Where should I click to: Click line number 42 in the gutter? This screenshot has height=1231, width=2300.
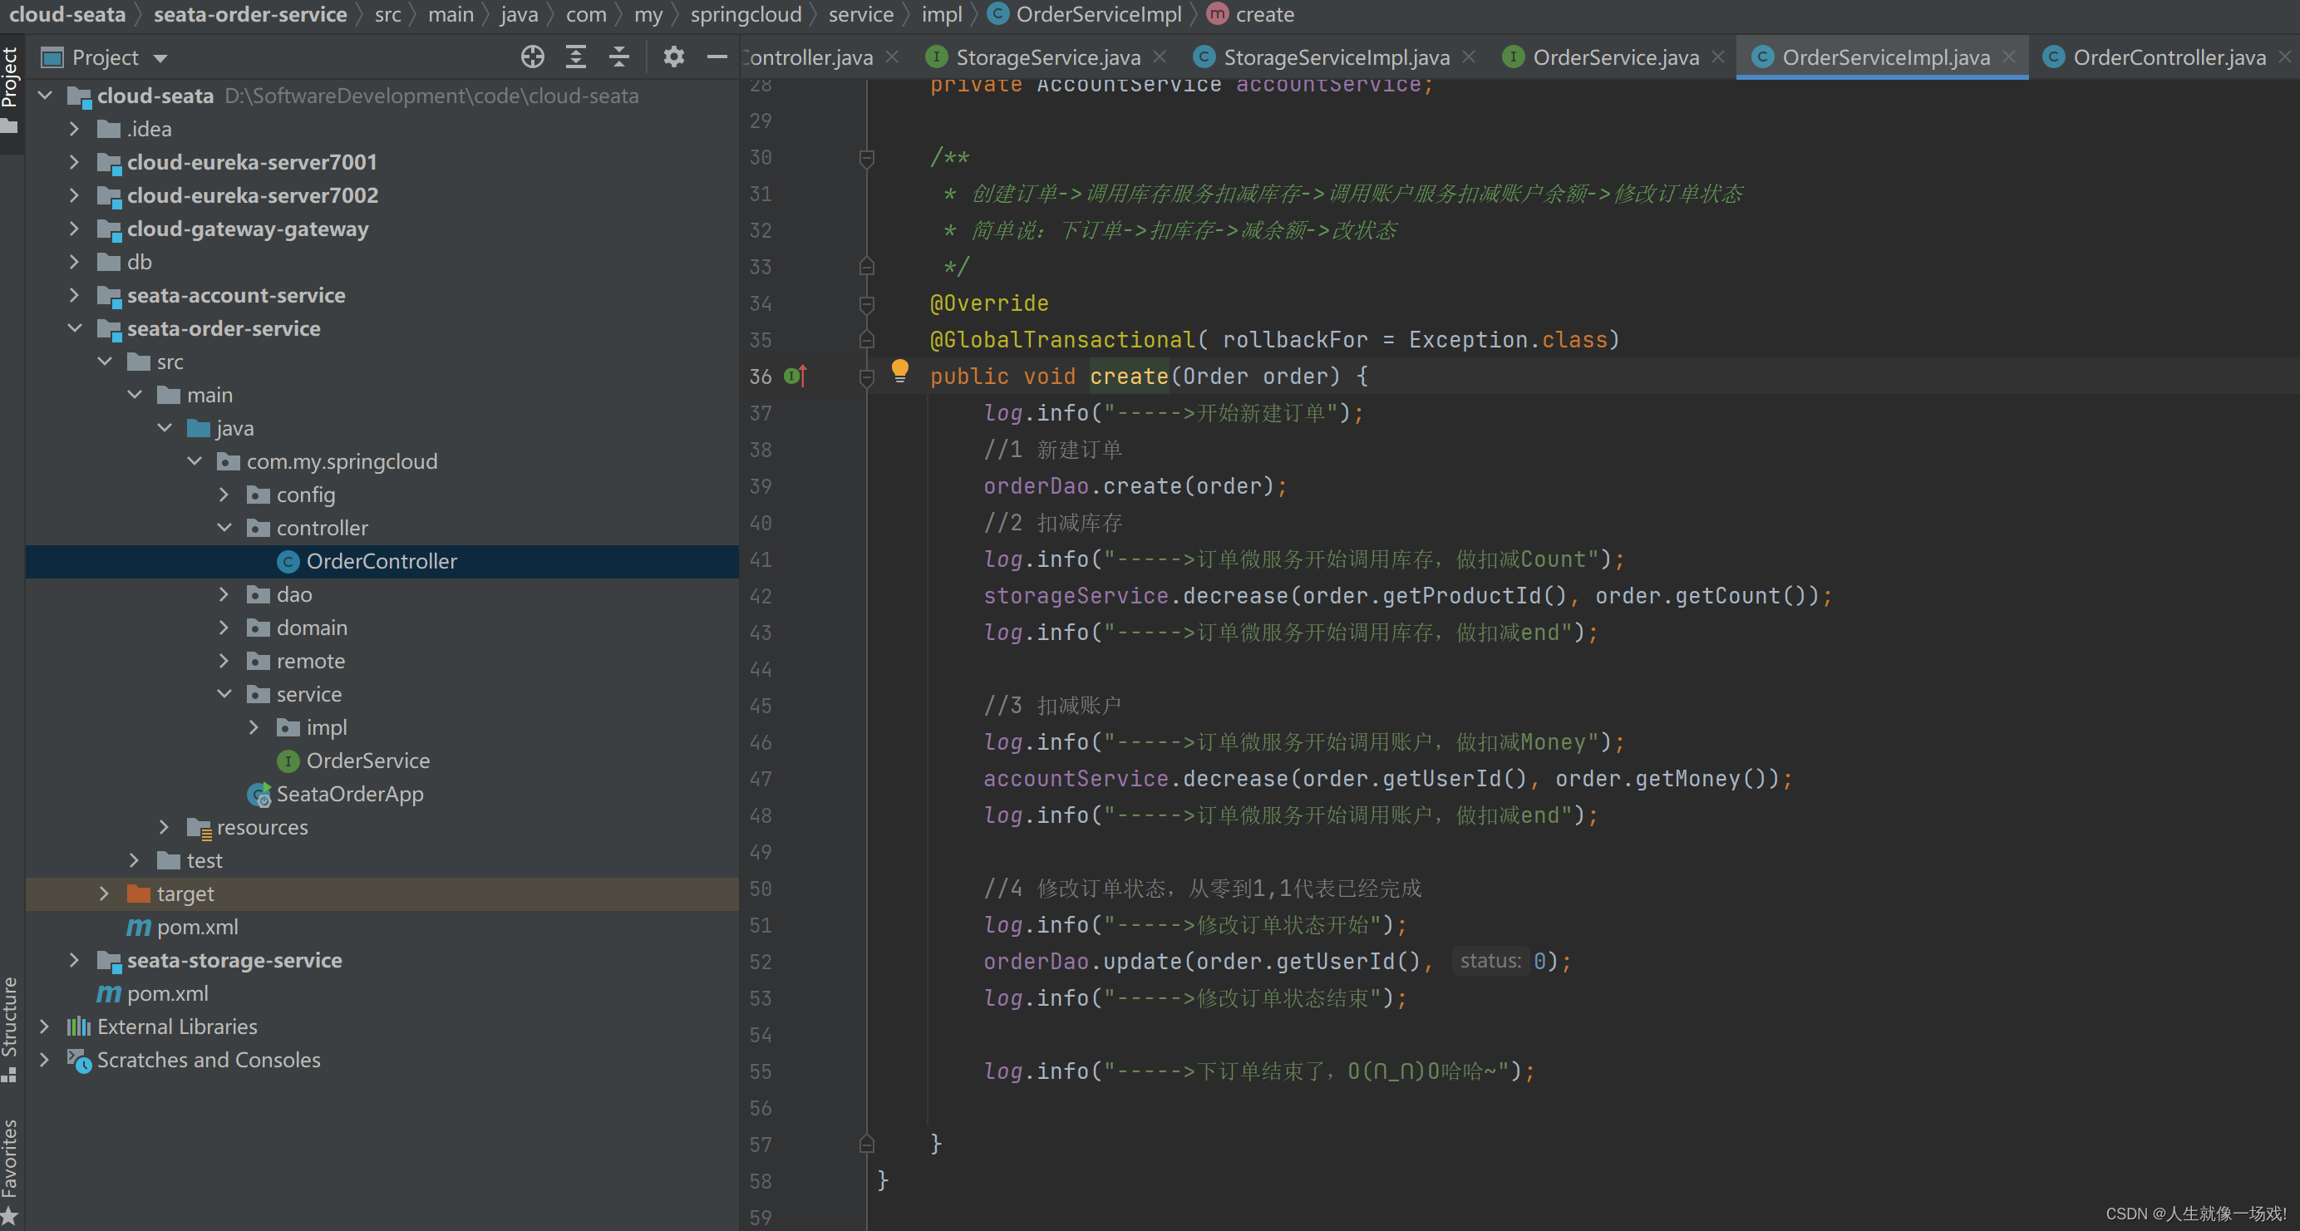click(x=760, y=596)
